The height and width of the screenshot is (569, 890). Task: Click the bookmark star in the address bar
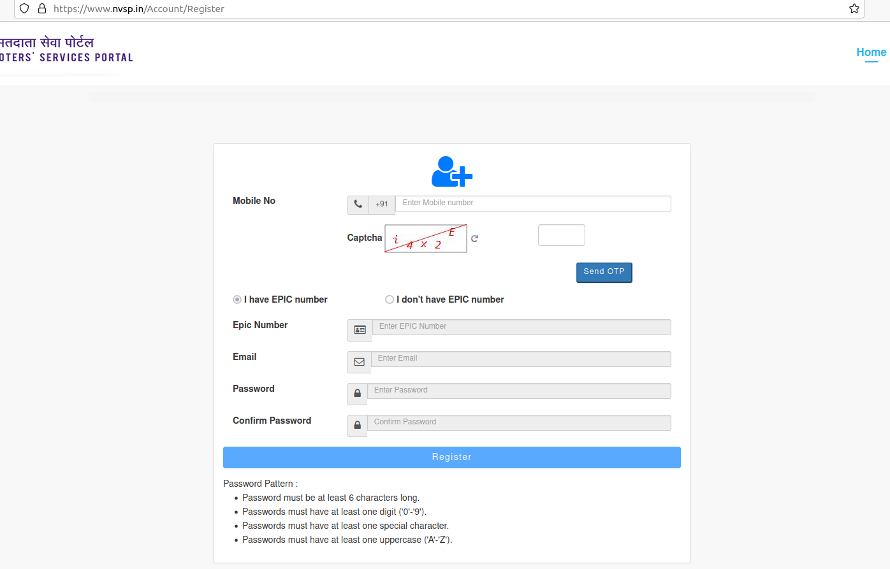[x=854, y=8]
